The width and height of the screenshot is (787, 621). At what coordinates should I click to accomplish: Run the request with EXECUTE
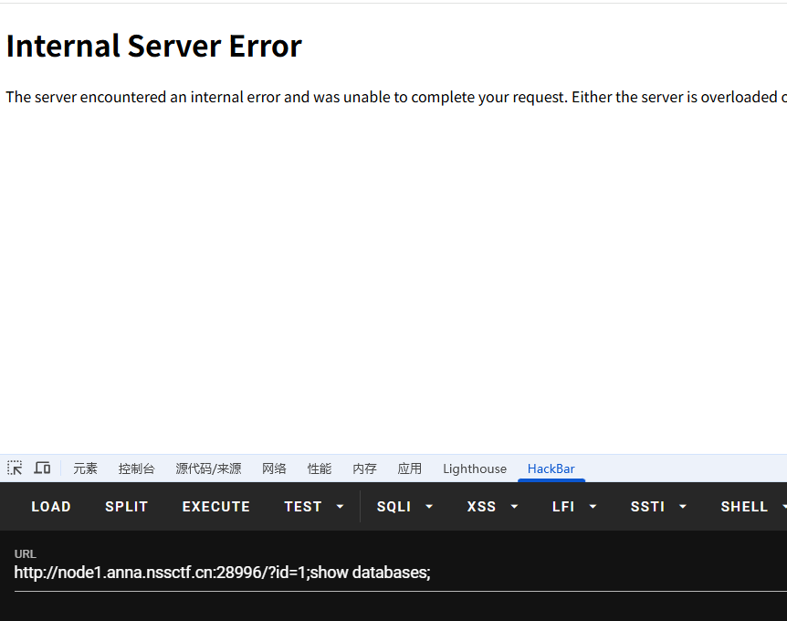[x=215, y=506]
